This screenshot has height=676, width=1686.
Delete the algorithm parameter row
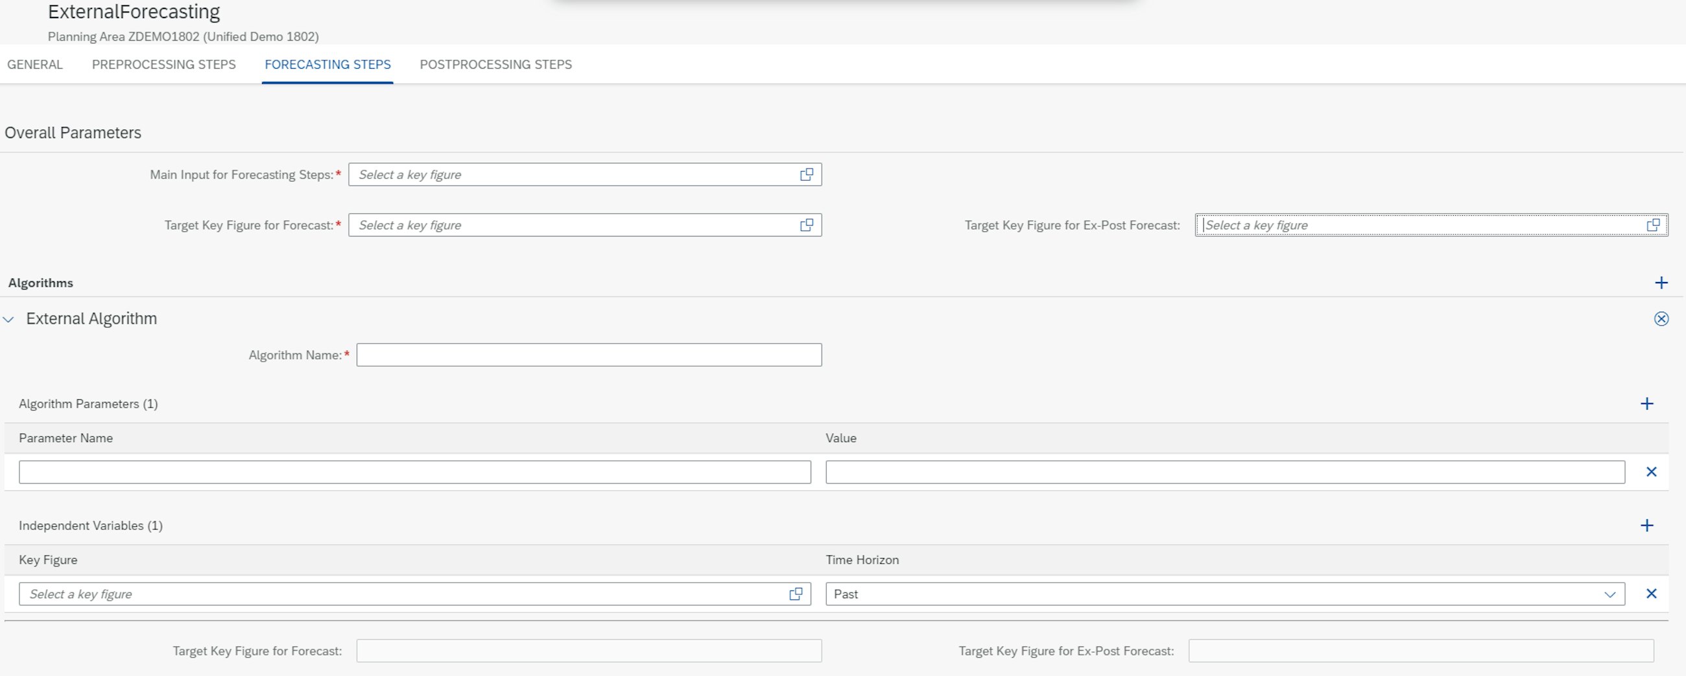point(1650,472)
